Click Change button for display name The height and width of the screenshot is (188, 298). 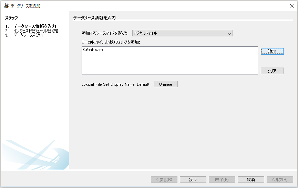point(165,84)
